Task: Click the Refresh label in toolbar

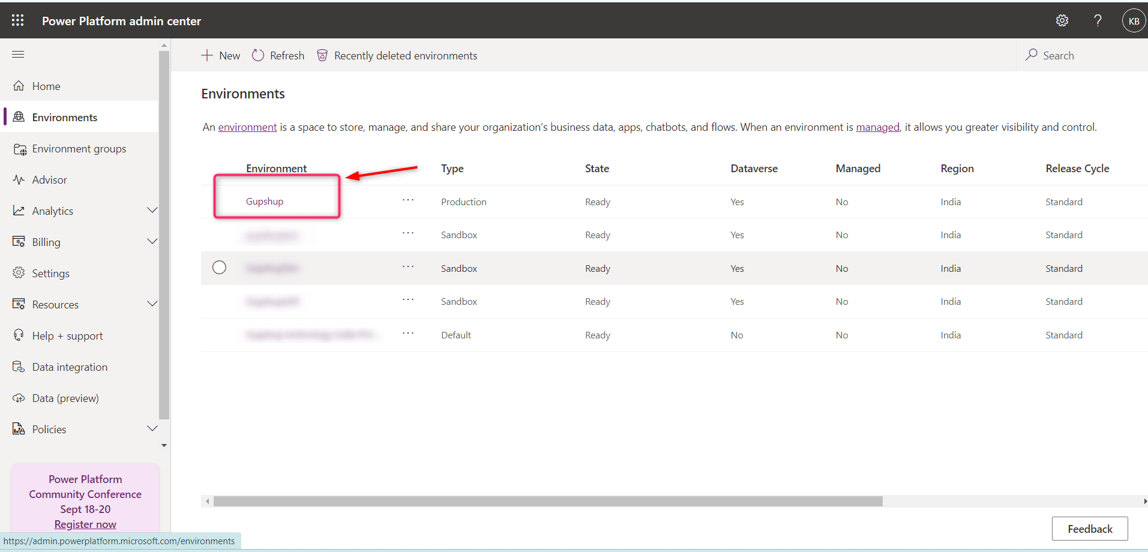Action: (287, 55)
